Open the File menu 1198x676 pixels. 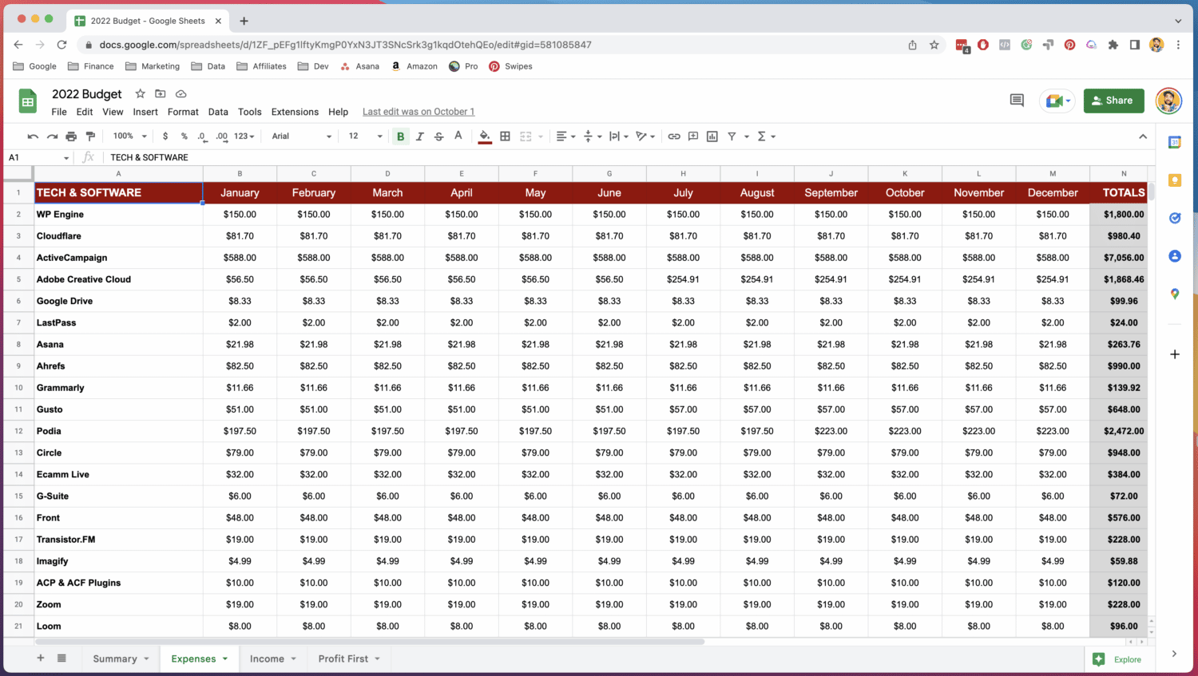click(59, 112)
